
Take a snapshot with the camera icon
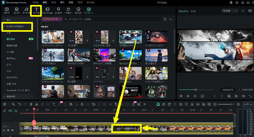[236, 96]
